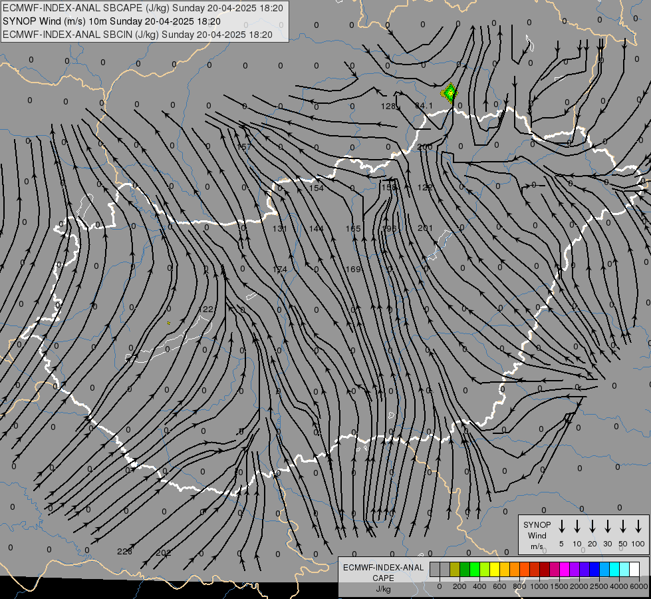This screenshot has width=651, height=599.
Task: Click the wind arrow above the 20 label
Action: (592, 526)
